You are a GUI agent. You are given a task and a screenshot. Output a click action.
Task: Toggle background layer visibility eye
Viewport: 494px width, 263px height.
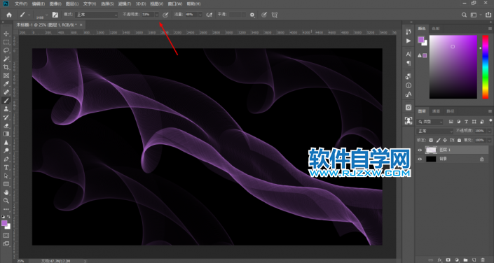420,159
